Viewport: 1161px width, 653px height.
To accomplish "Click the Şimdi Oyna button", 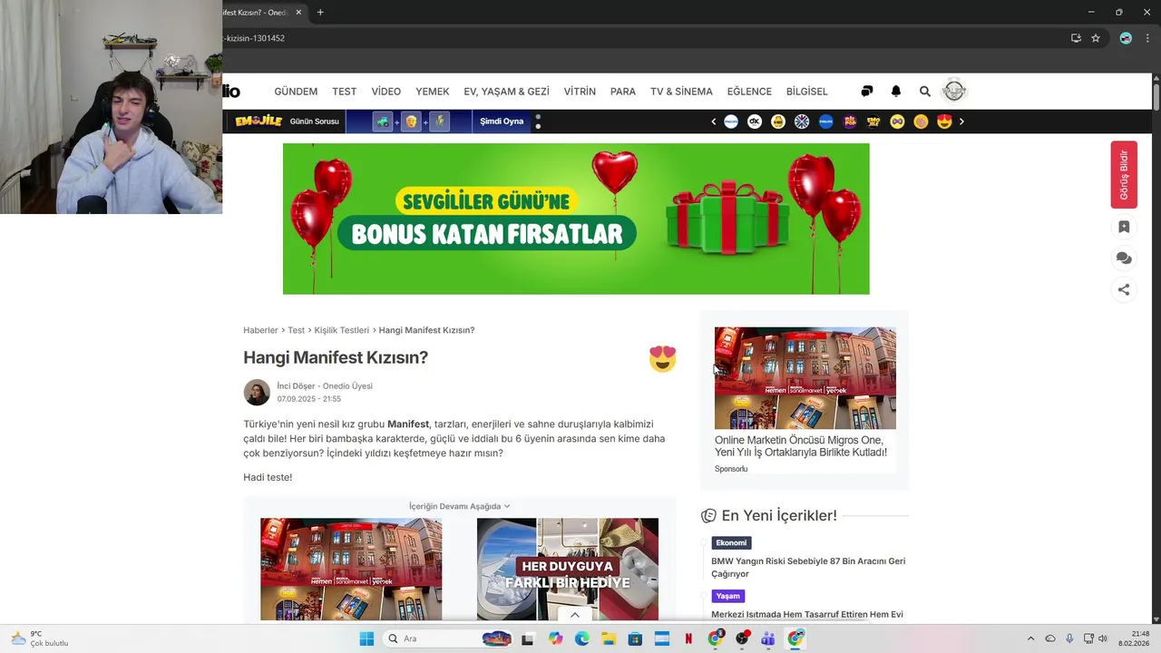I will click(502, 121).
